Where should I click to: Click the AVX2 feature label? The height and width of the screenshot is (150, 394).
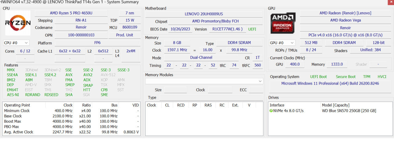pyautogui.click(x=88, y=75)
